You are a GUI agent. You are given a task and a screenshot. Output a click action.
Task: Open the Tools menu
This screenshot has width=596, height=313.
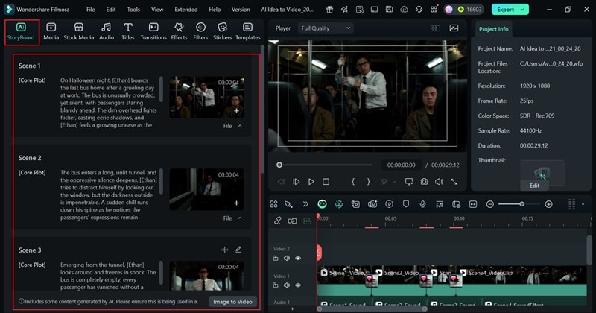[x=133, y=10]
